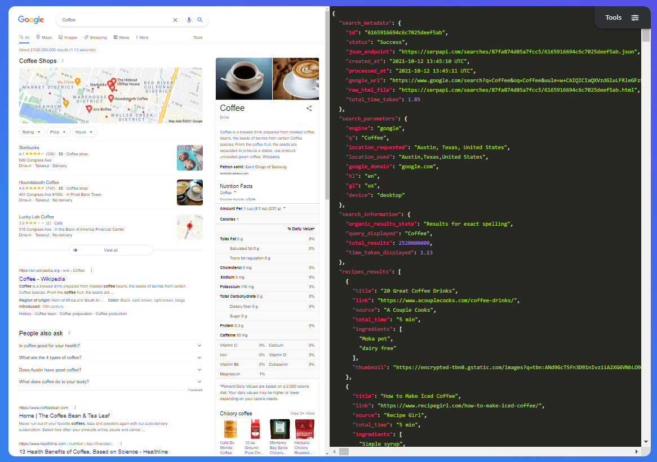Select Monterey Bay Spice Chicory product
This screenshot has width=657, height=462.
279,437
